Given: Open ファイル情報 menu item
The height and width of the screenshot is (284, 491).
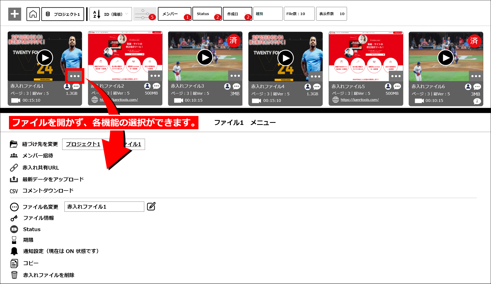Looking at the screenshot, I should click(38, 218).
